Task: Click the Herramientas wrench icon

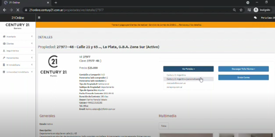Action: click(x=4, y=58)
